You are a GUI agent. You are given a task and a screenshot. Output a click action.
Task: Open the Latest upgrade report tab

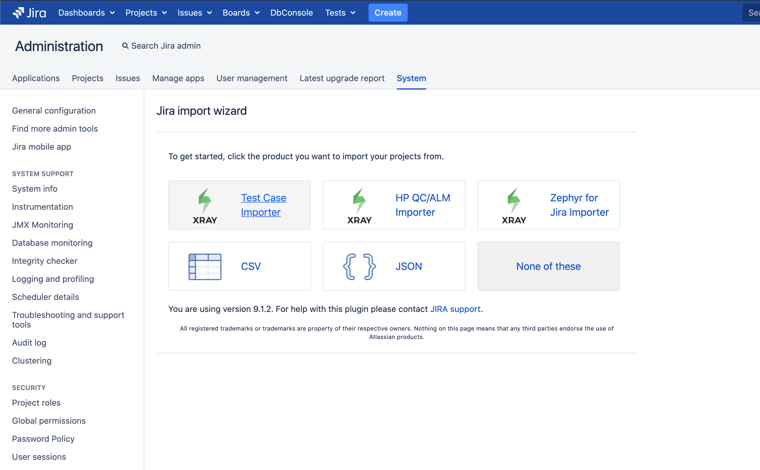pyautogui.click(x=342, y=78)
